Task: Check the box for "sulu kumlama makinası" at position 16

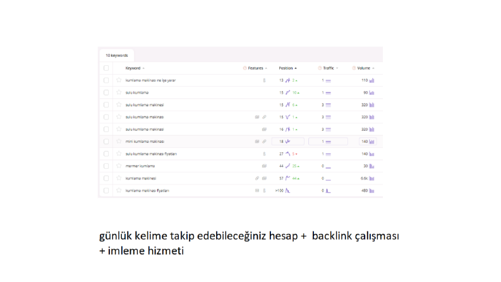Action: pos(106,129)
